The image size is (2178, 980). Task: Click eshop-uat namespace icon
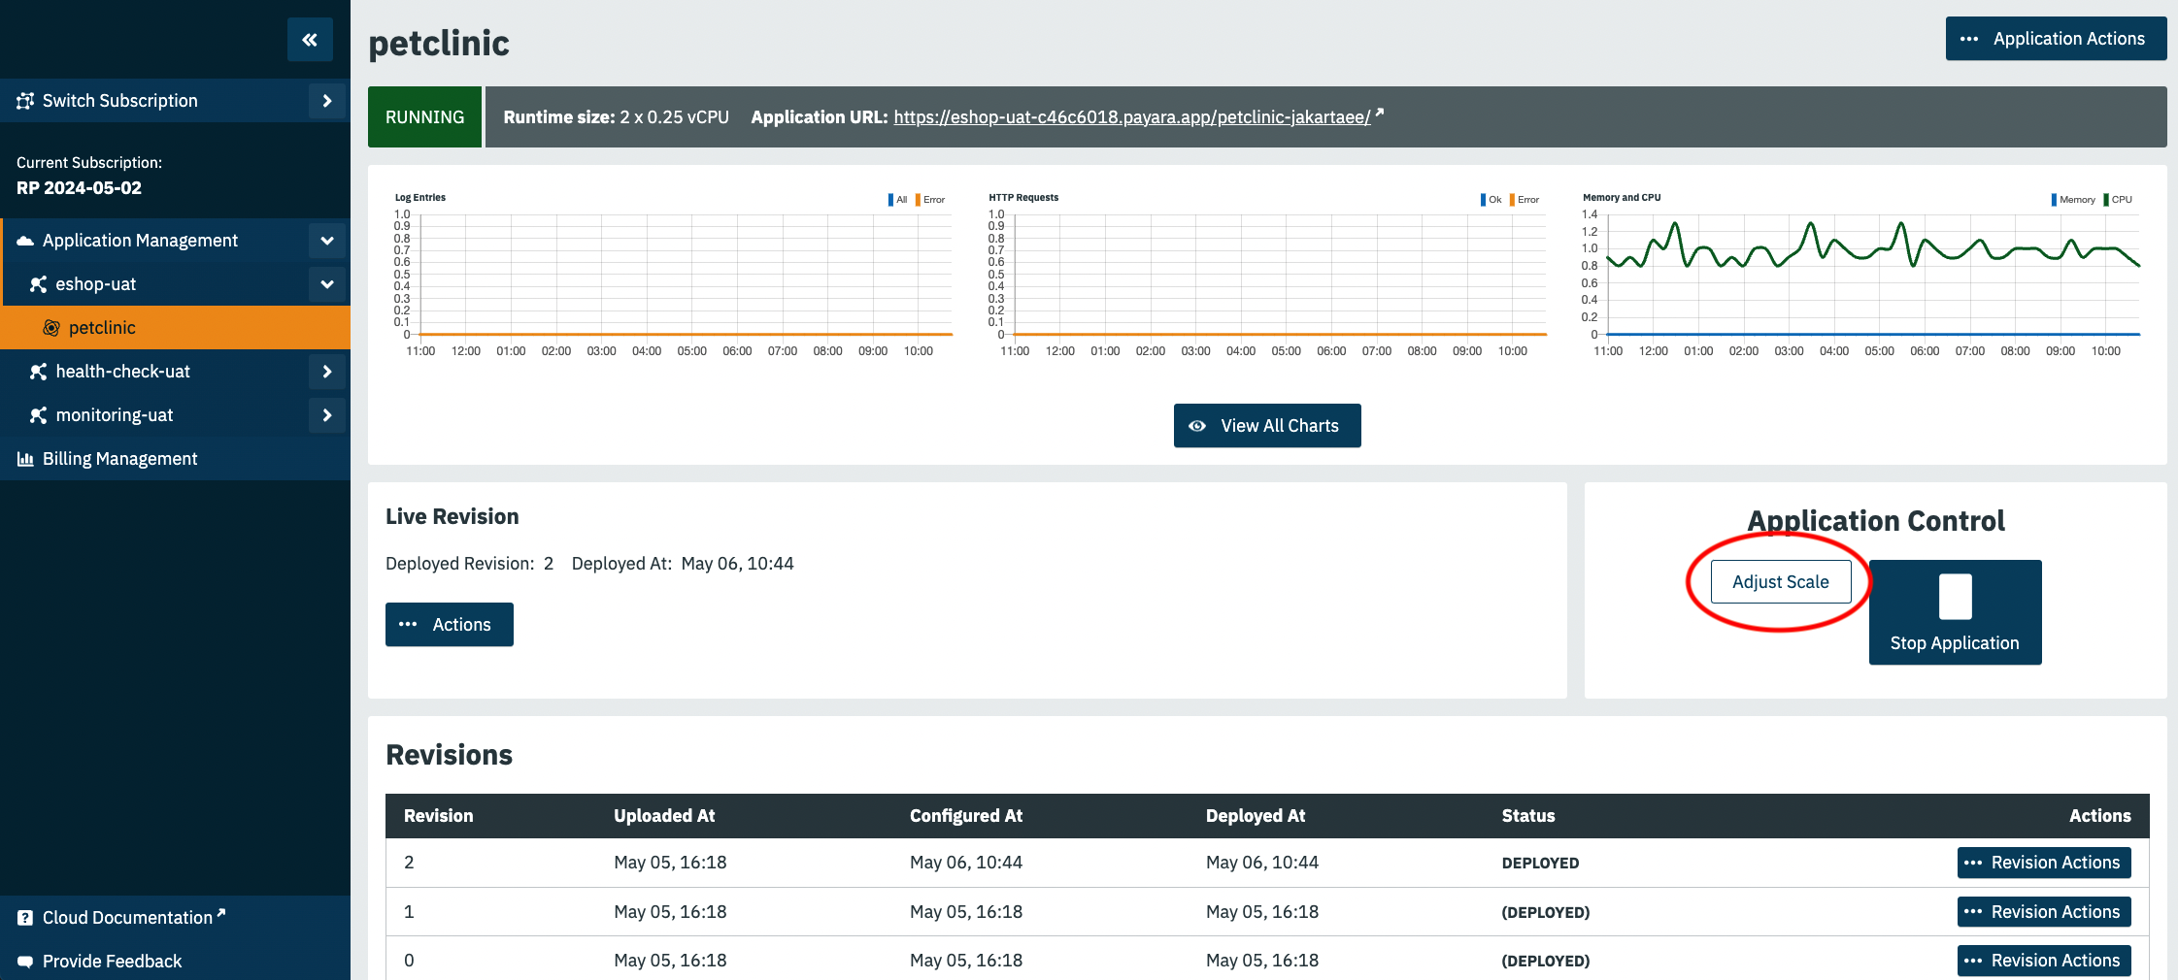coord(38,284)
